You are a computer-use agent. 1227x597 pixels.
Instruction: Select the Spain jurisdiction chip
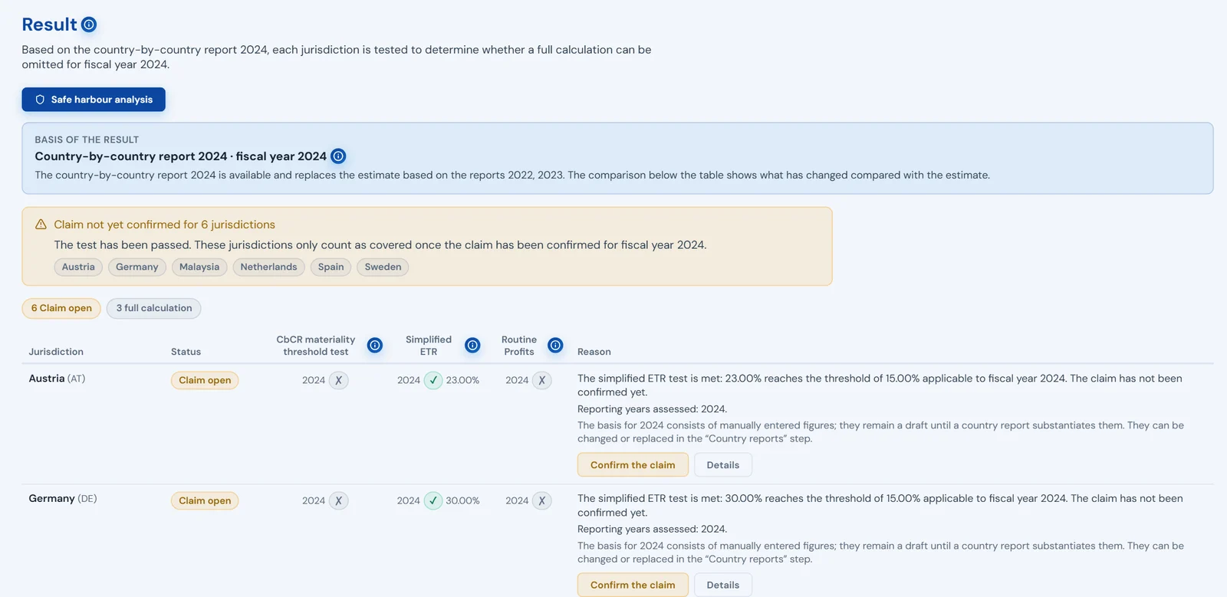[331, 267]
